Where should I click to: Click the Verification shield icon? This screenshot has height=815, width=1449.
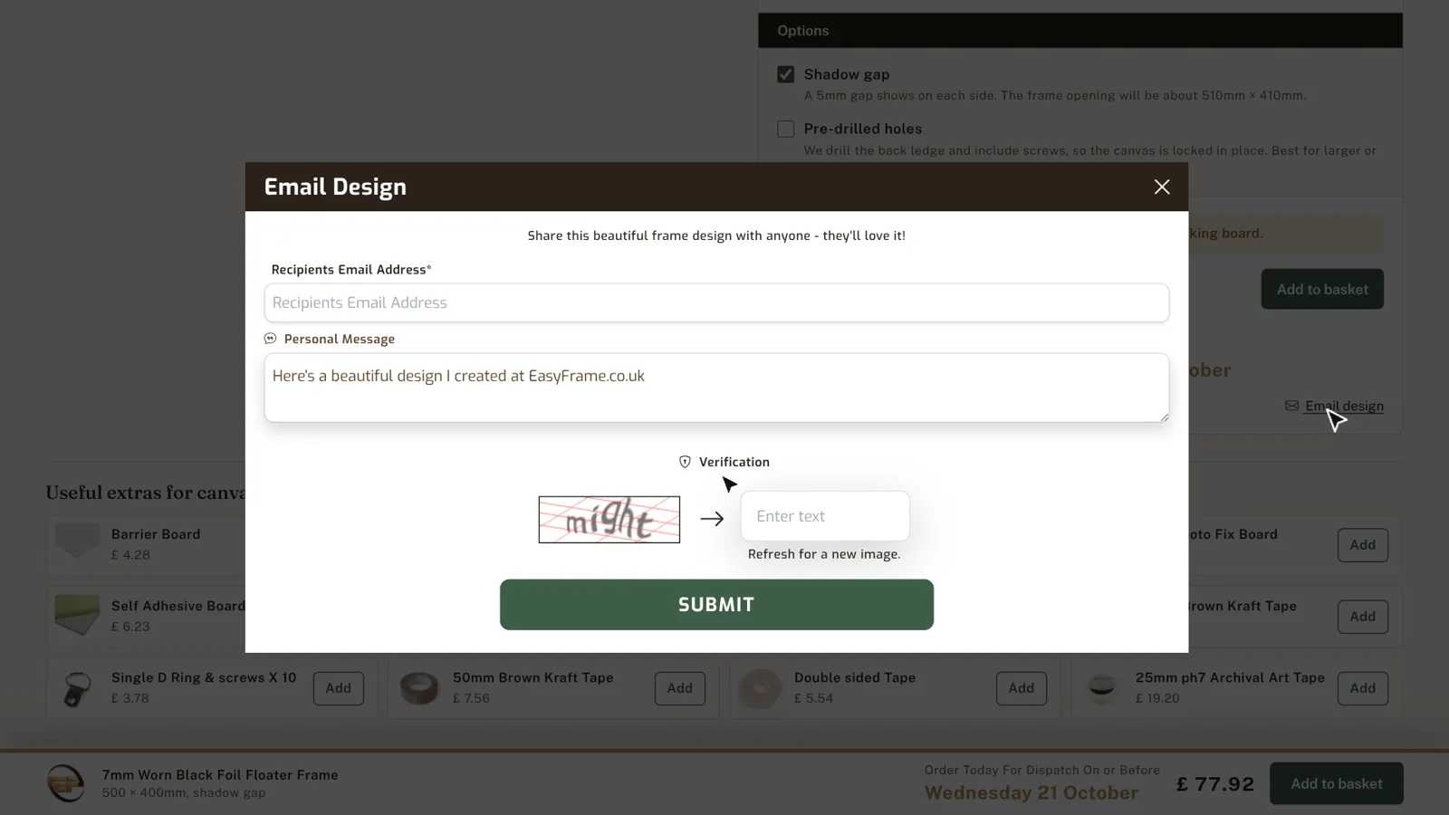click(685, 462)
